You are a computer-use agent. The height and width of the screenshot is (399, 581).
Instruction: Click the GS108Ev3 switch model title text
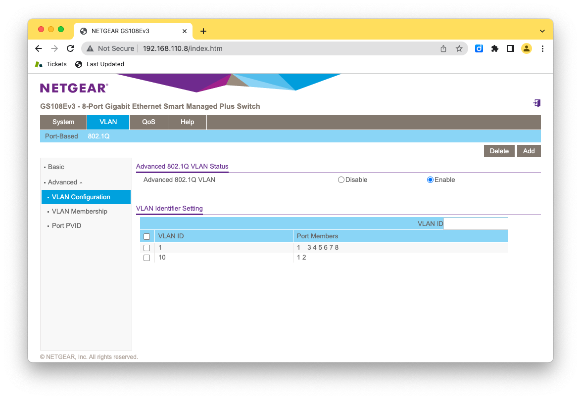click(x=150, y=107)
